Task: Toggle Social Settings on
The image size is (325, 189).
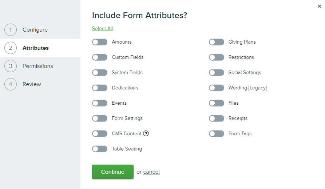Action: (217, 73)
